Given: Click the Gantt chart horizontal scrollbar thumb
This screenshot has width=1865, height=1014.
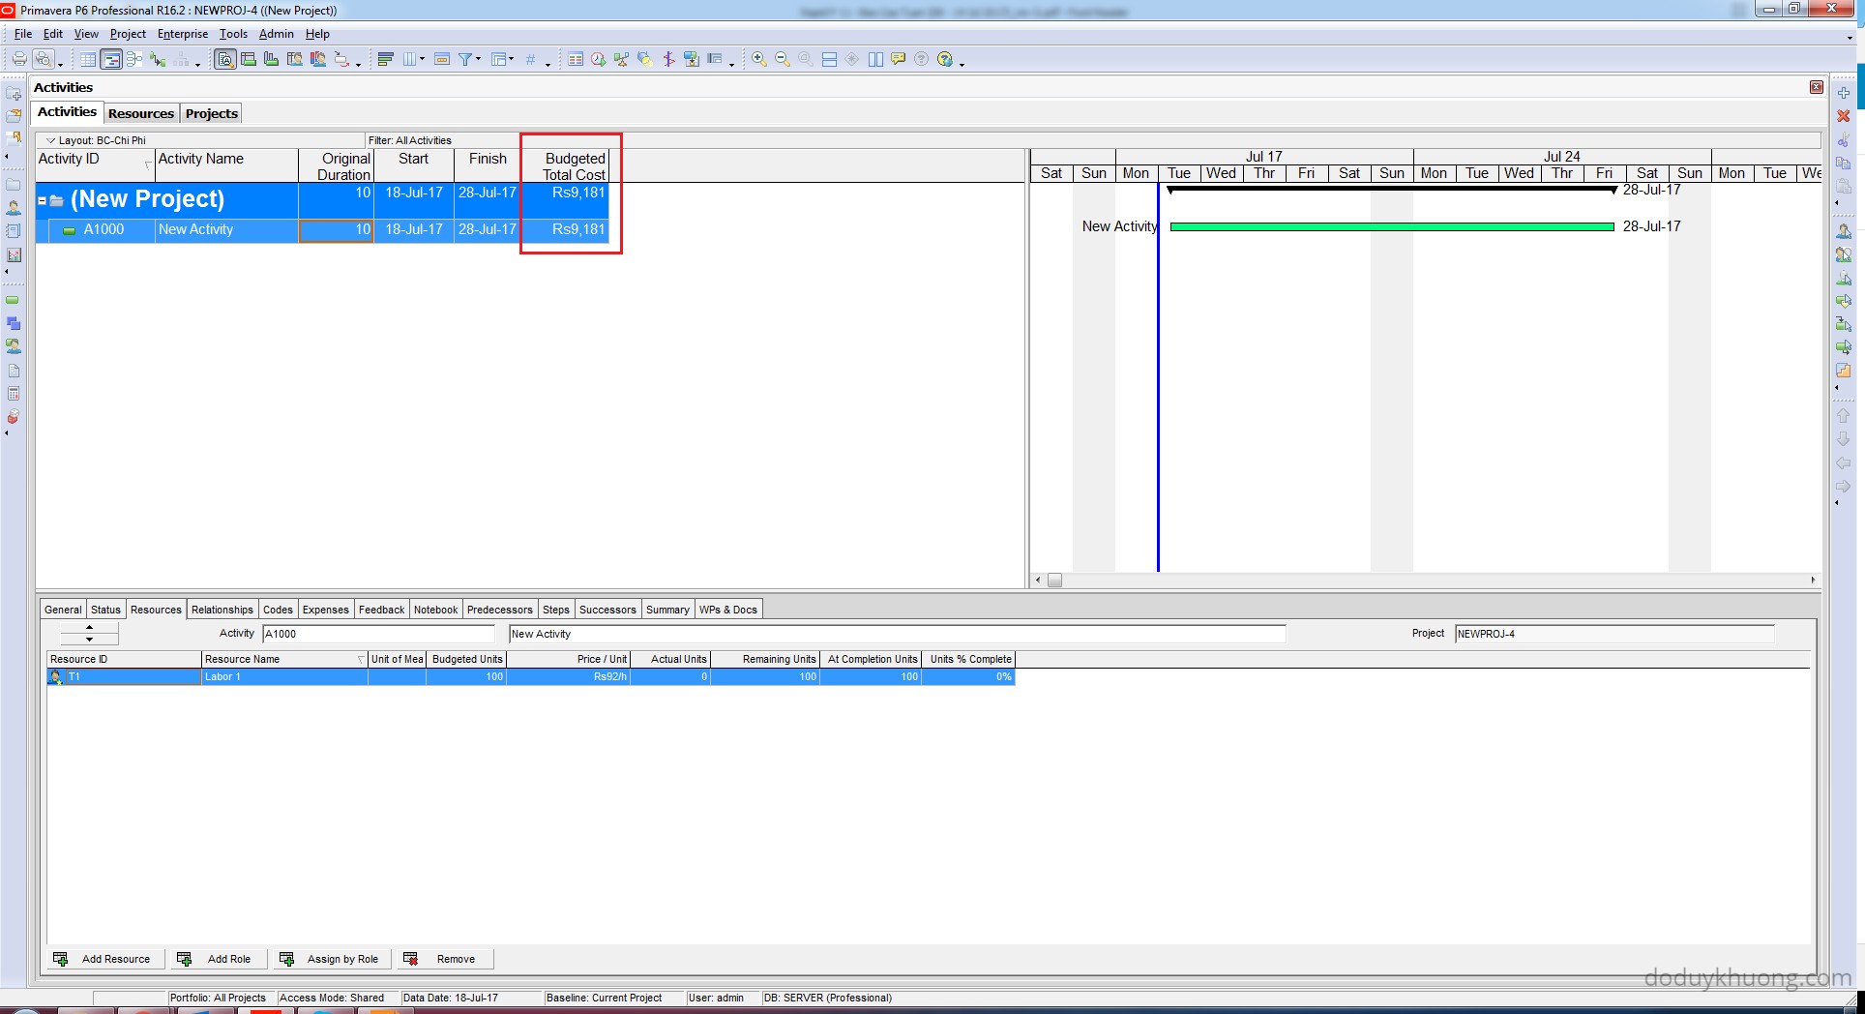Looking at the screenshot, I should tap(1054, 581).
